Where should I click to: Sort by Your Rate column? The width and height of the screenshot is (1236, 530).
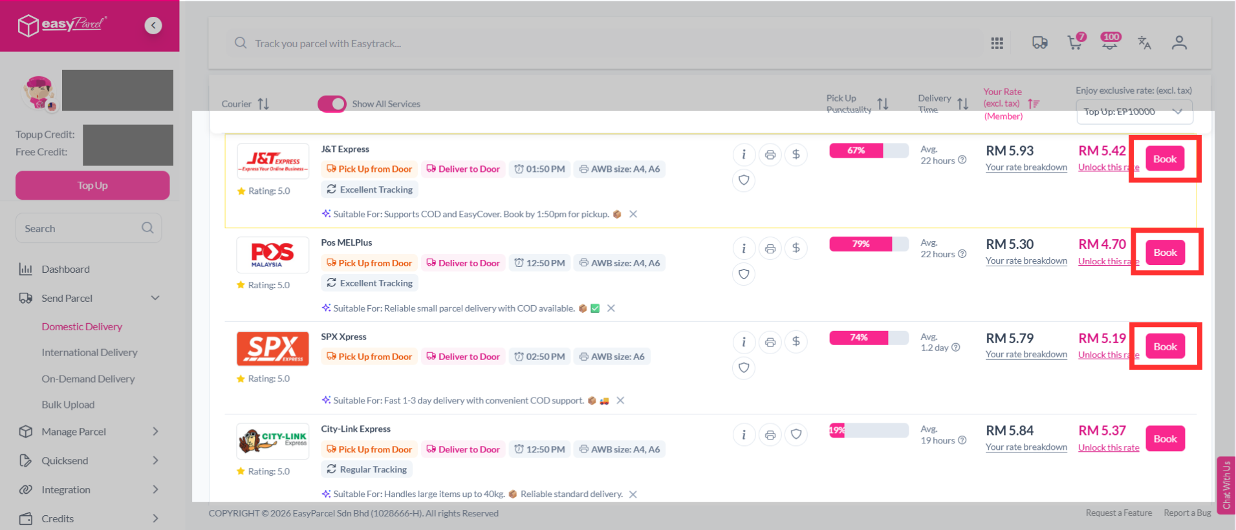tap(1034, 103)
